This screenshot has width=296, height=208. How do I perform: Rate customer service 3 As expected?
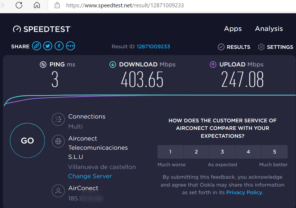pos(222,152)
